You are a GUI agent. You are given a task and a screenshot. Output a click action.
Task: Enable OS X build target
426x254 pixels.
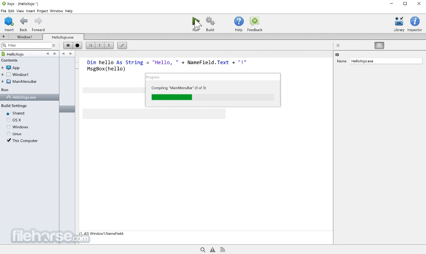coord(9,120)
